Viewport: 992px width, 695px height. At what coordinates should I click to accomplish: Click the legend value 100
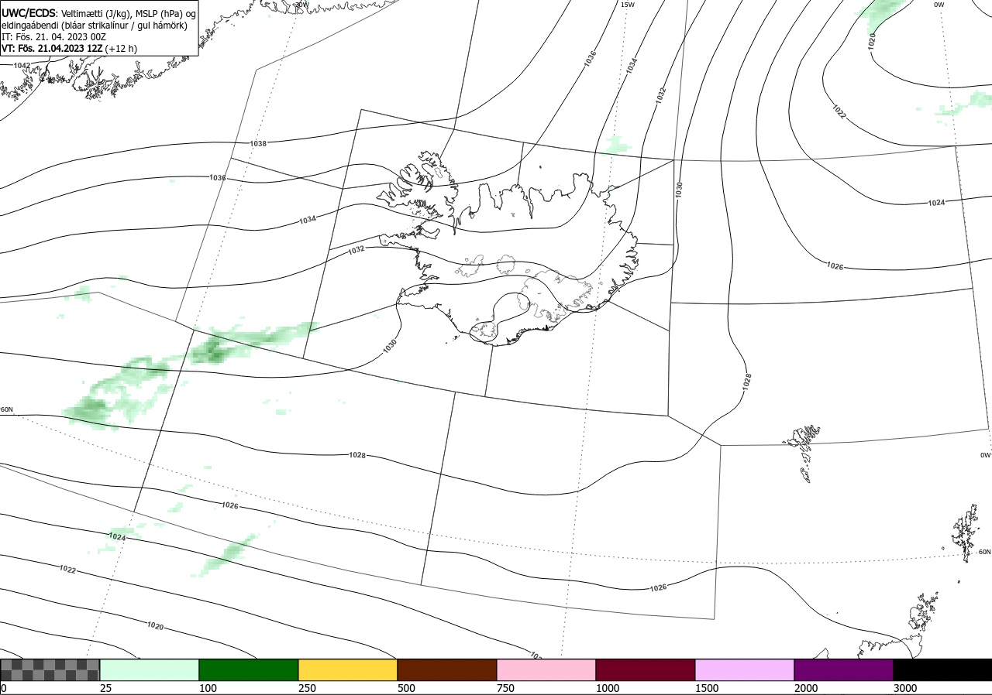click(208, 688)
